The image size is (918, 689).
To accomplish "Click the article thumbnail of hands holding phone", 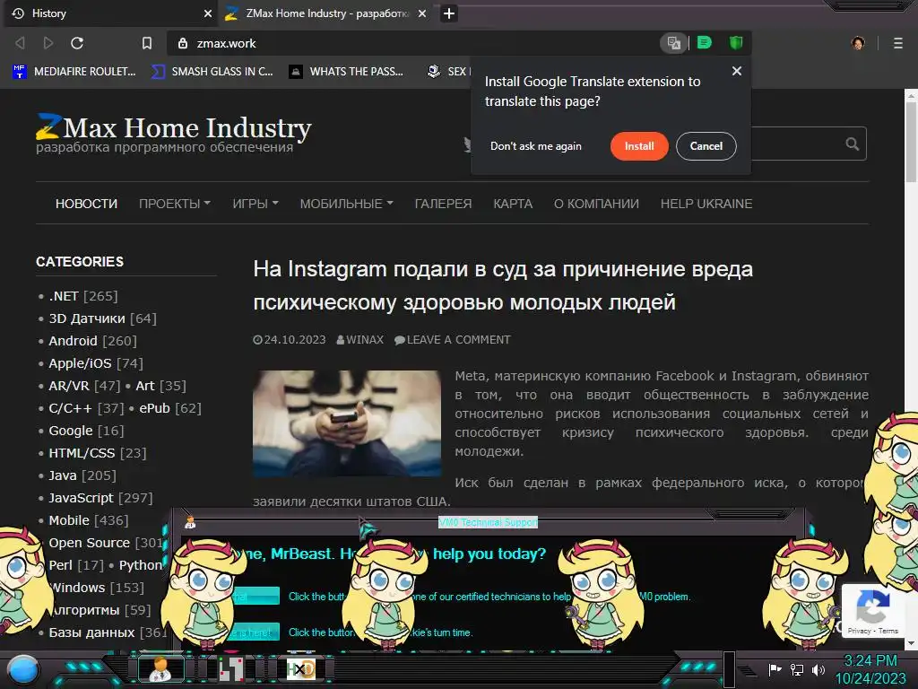I will tap(347, 423).
